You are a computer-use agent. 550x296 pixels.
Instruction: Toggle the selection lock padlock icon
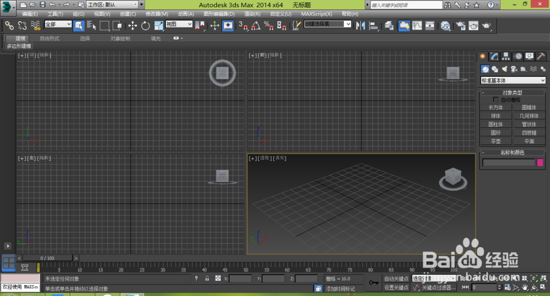[x=207, y=278]
